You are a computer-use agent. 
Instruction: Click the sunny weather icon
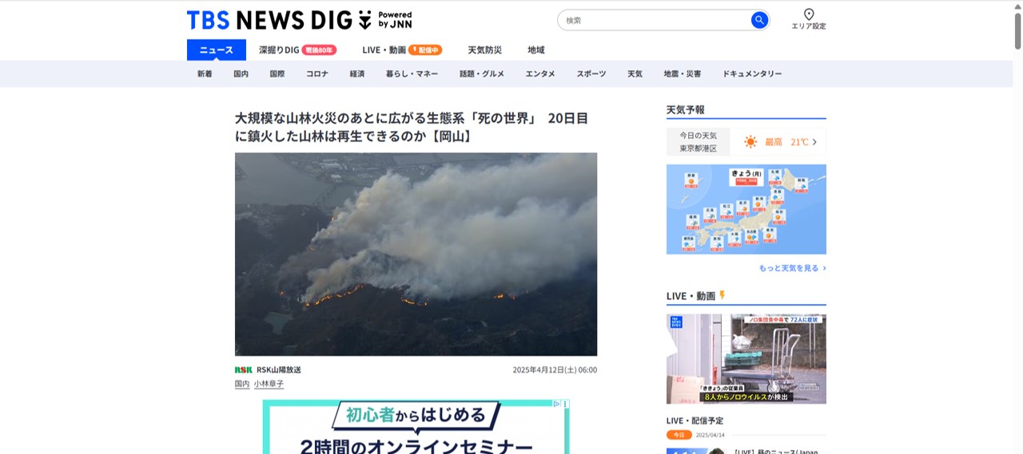pos(750,142)
